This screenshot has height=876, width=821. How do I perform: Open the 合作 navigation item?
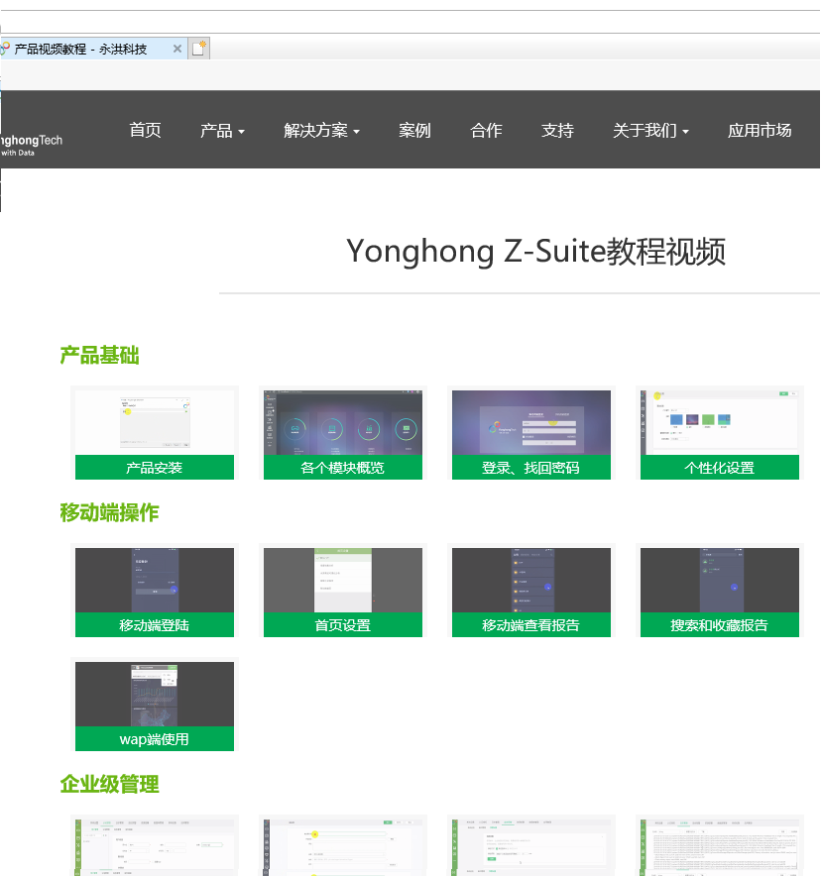pos(486,130)
